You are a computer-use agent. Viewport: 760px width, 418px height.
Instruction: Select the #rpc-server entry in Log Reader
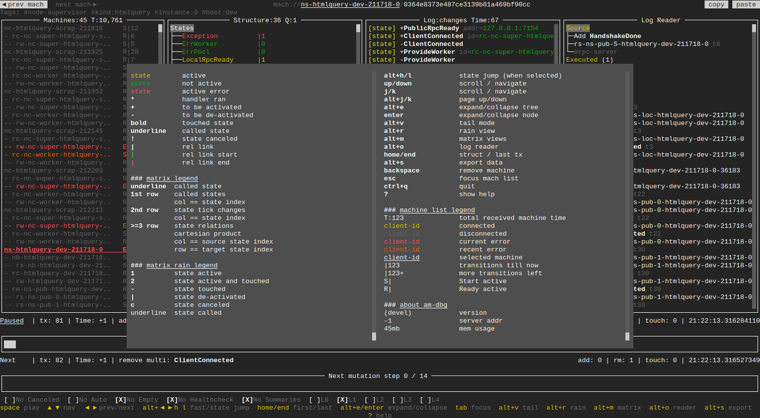596,52
